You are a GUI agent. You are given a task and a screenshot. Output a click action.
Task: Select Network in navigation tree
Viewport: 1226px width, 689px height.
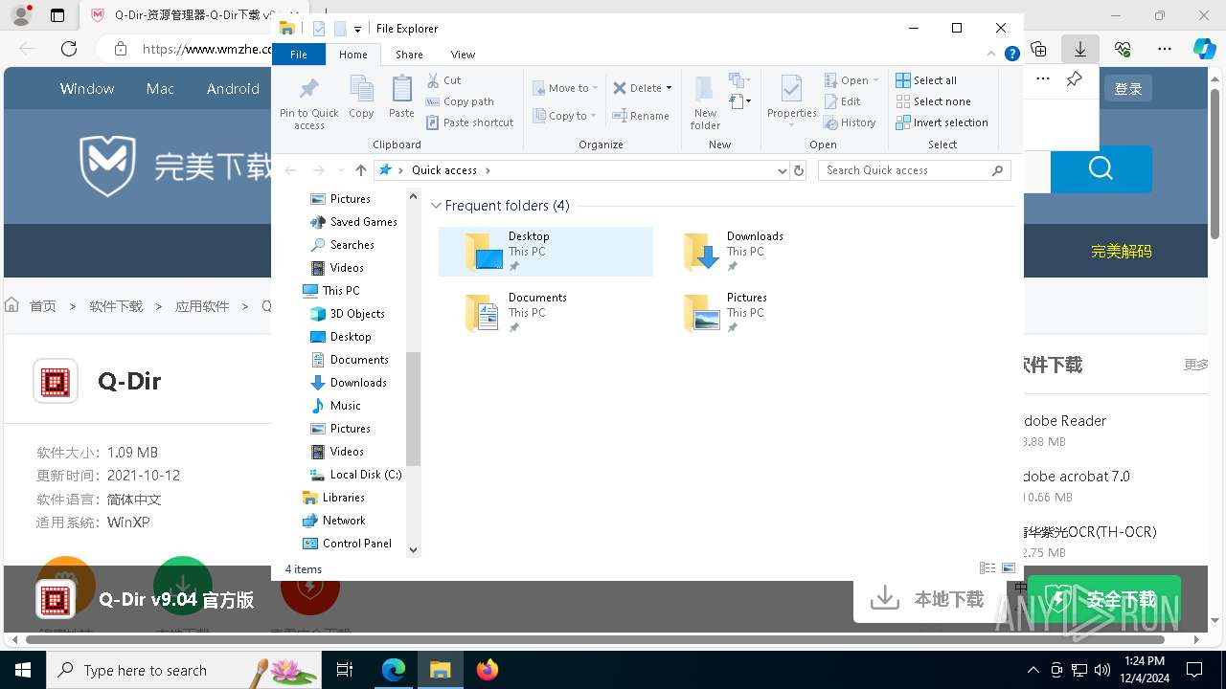(333, 521)
